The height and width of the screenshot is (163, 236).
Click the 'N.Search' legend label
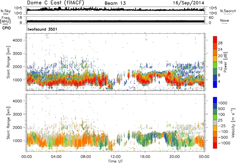coord(228,11)
